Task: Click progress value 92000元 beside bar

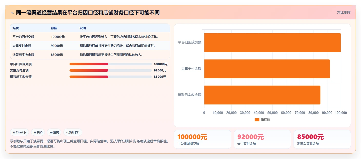Action: pyautogui.click(x=160, y=70)
